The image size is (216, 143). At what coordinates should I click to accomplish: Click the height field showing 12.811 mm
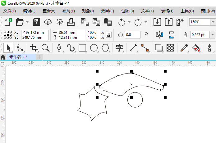[71, 38]
